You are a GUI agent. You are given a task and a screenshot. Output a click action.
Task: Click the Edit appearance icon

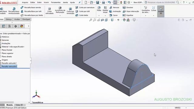coord(124,20)
